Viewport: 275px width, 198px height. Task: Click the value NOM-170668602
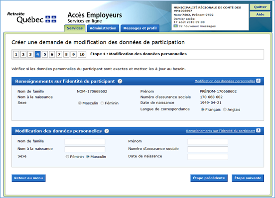[92, 92]
